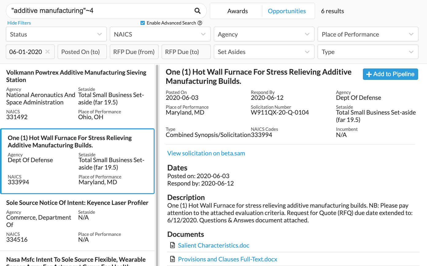Expand the Place of Performance dropdown
The image size is (427, 266).
pos(368,34)
